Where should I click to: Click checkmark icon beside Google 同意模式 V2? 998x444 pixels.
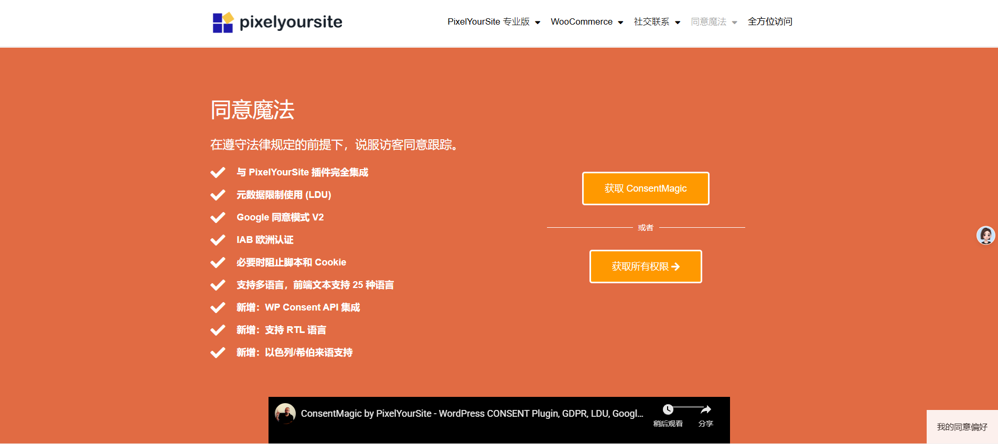[218, 217]
